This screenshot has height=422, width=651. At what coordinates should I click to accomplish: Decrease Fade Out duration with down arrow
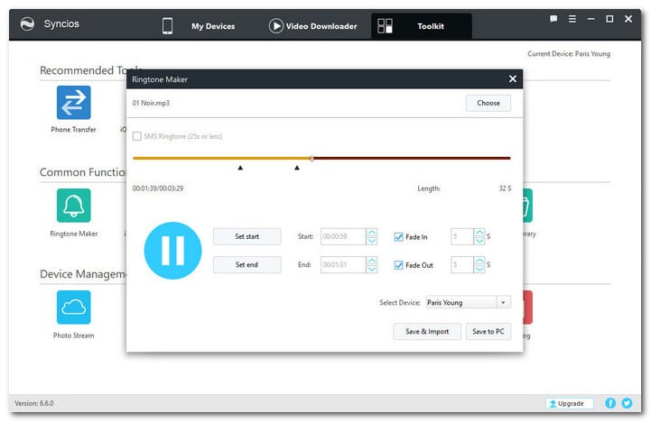[479, 269]
